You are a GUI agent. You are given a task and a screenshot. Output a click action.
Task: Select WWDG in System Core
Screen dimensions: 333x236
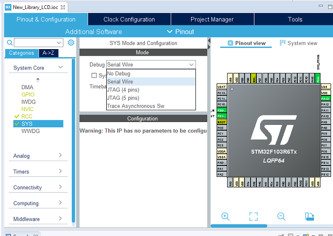point(30,131)
